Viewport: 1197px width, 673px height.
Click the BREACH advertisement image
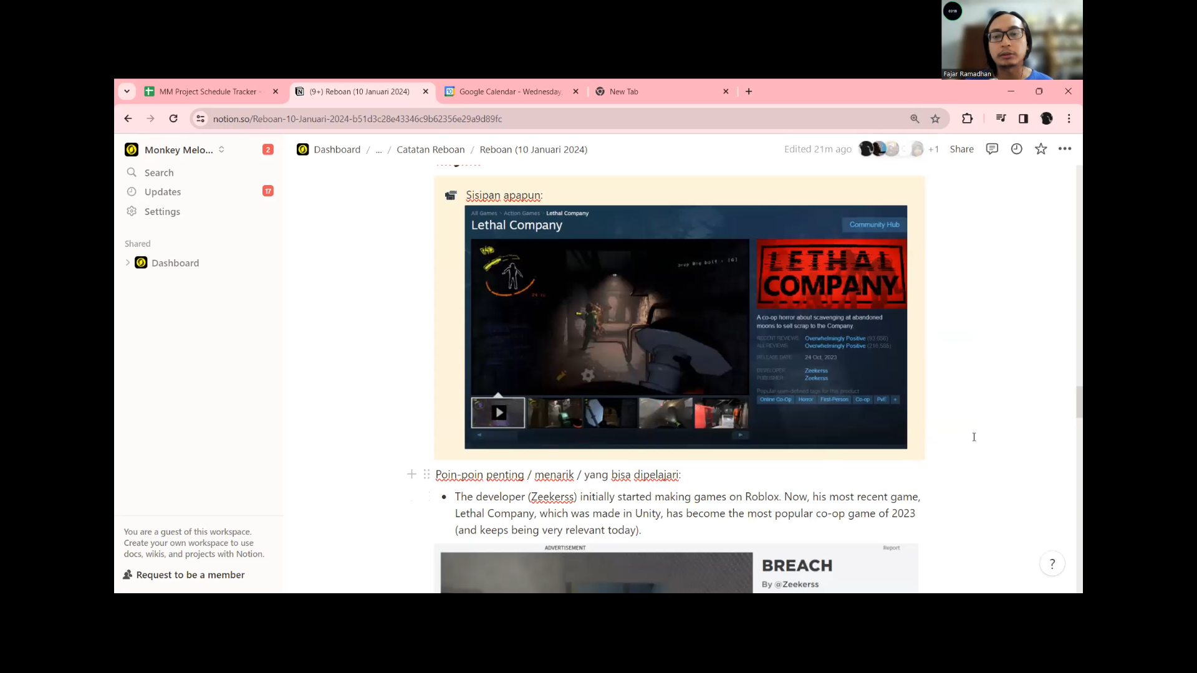597,573
